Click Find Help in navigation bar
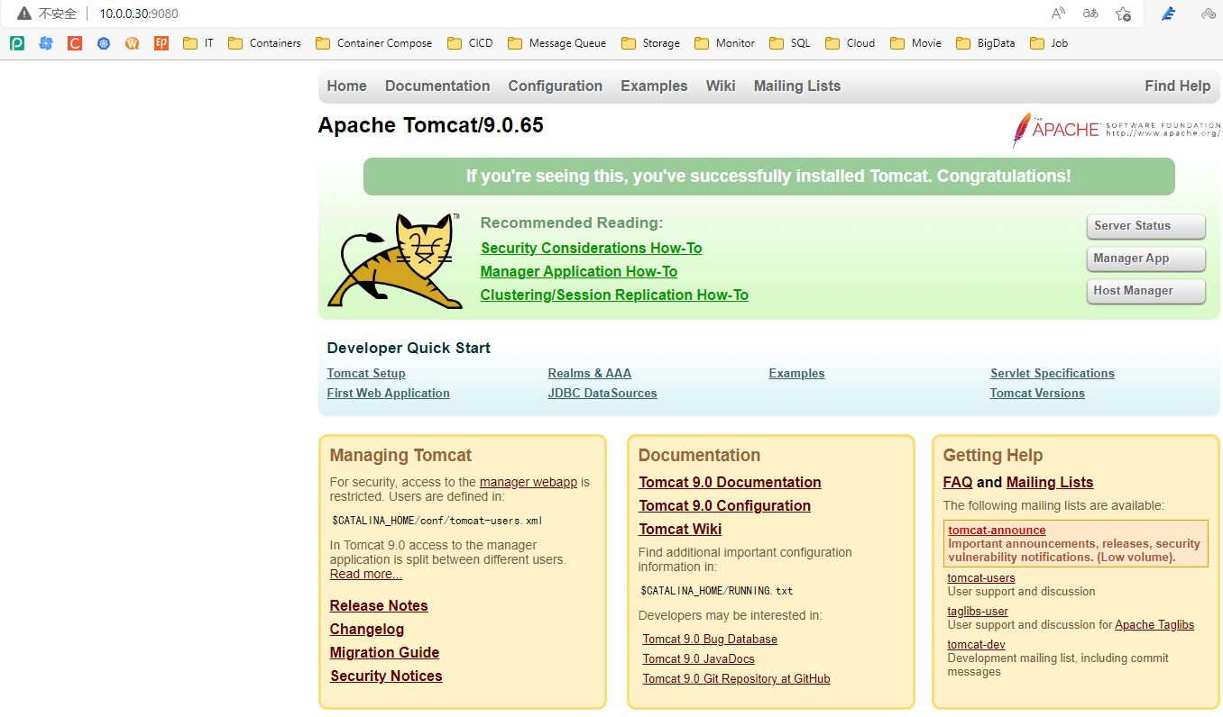The height and width of the screenshot is (717, 1223). point(1177,86)
